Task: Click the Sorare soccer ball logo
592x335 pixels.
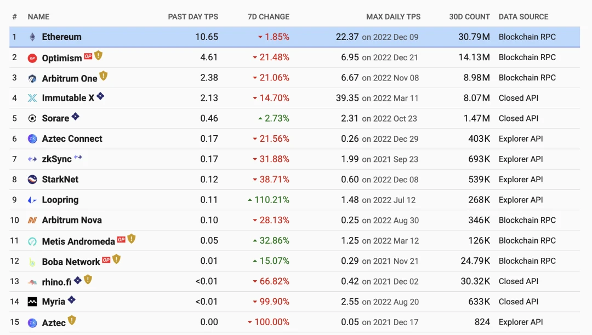Action: pyautogui.click(x=32, y=118)
